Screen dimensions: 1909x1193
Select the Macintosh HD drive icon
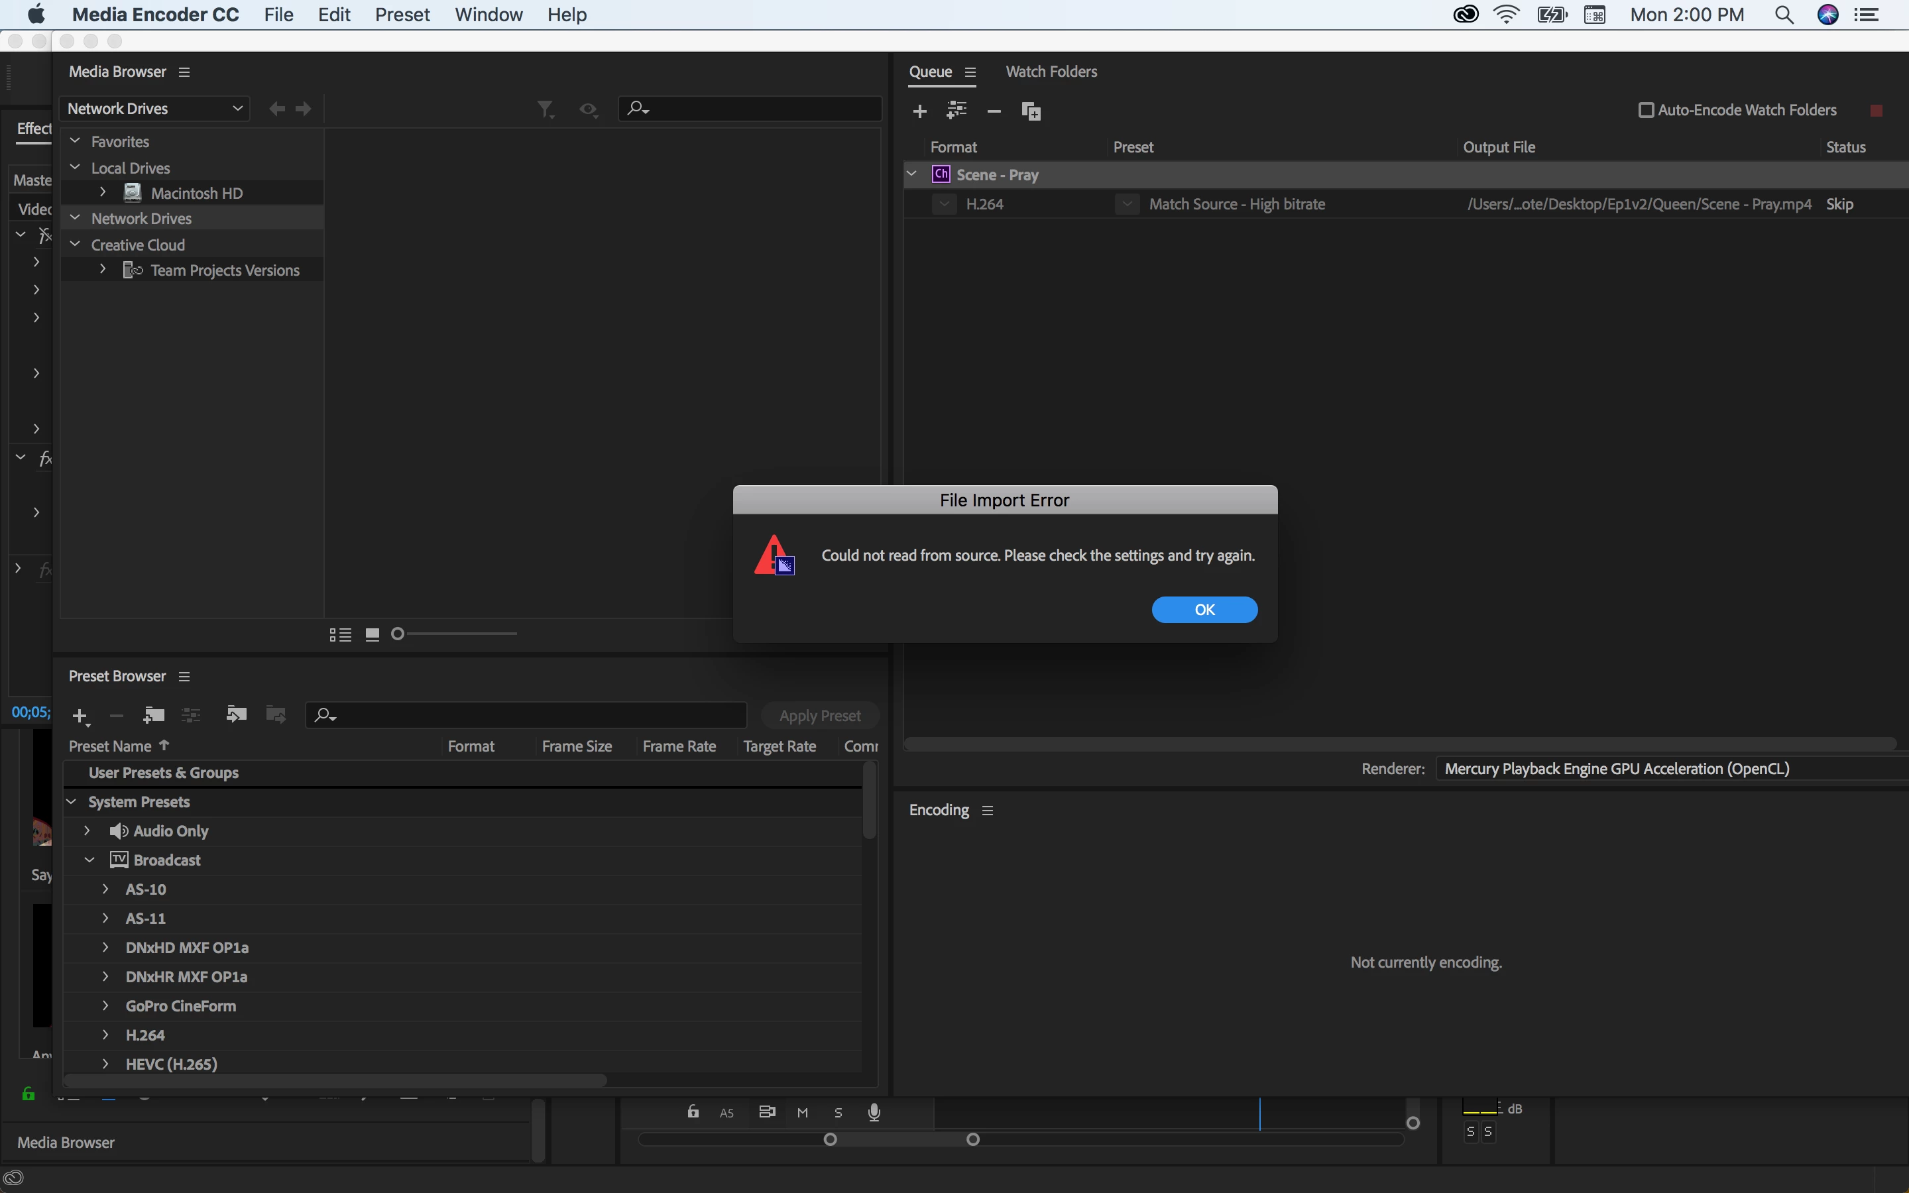133,192
